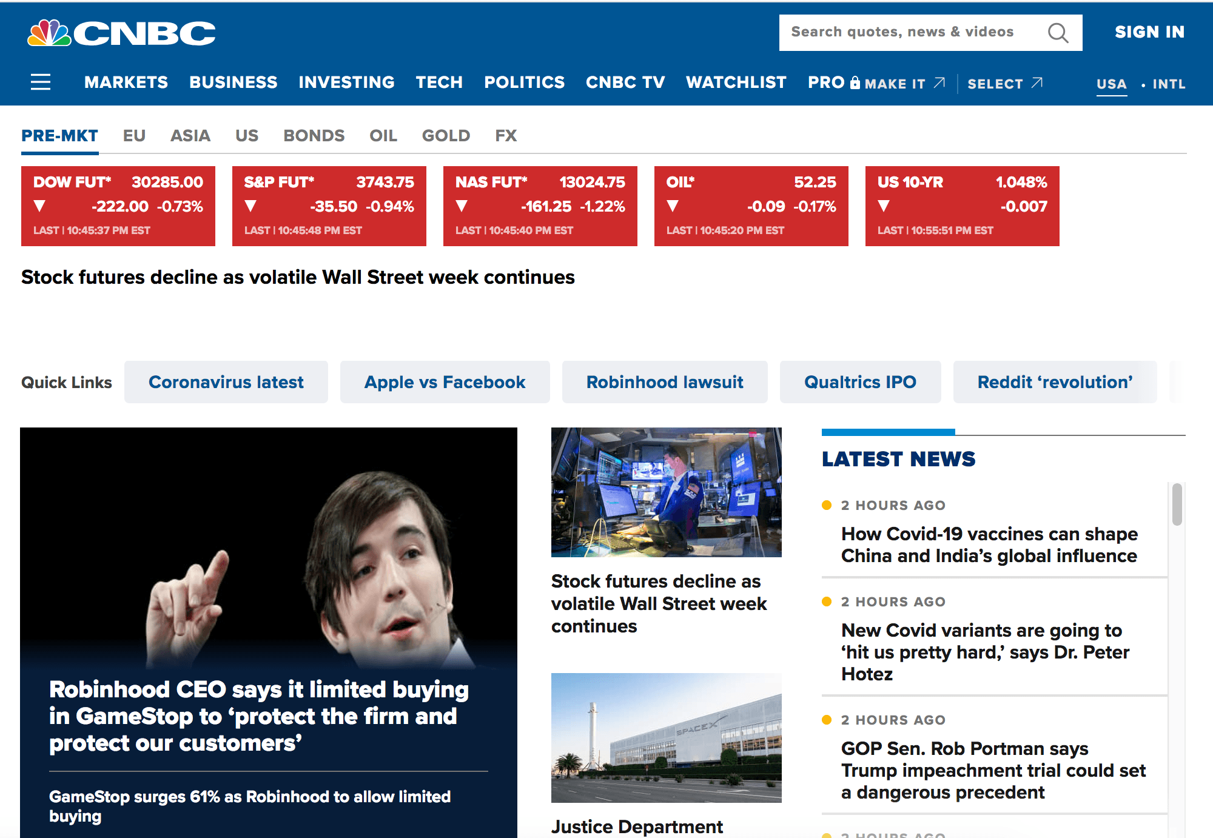Select the US markets tab

click(x=247, y=136)
